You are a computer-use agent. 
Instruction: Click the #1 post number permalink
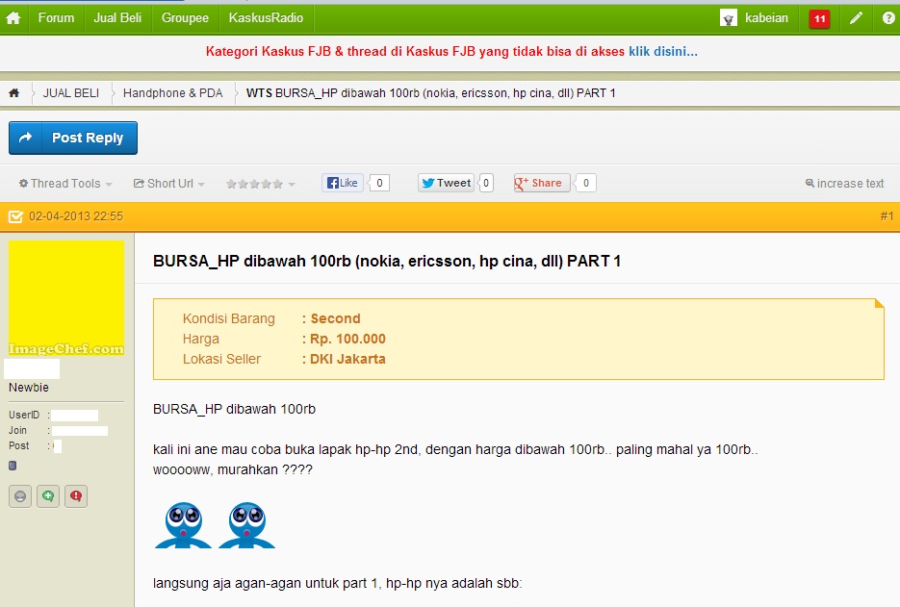886,216
